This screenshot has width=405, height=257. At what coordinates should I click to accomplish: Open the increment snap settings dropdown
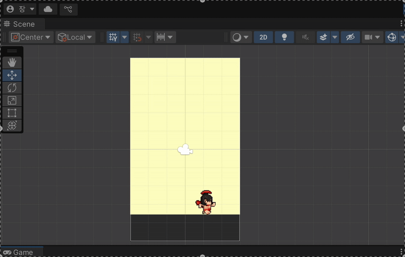(x=165, y=37)
